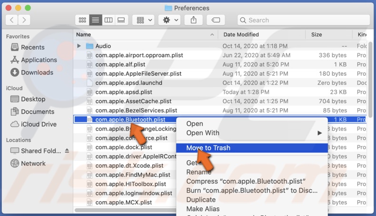Image resolution: width=376 pixels, height=216 pixels.
Task: Click the Share toolbar button
Action: pos(194,20)
